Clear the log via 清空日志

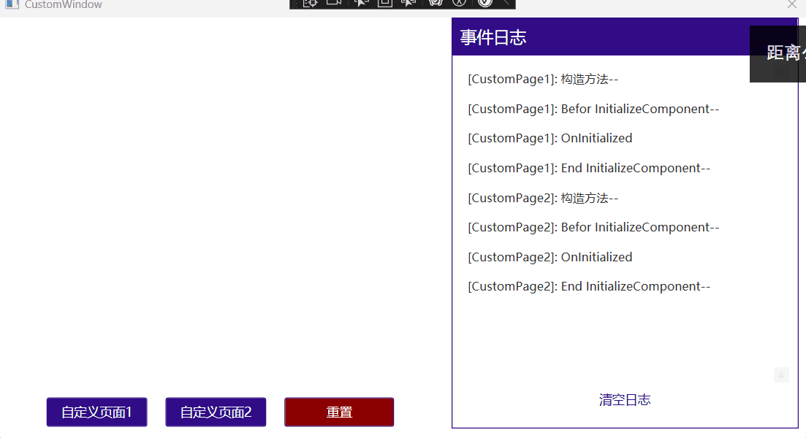point(625,399)
